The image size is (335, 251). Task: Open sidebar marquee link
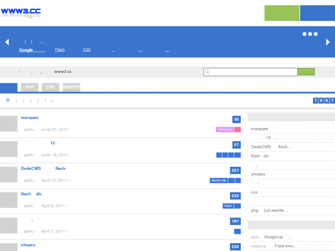[x=259, y=129]
